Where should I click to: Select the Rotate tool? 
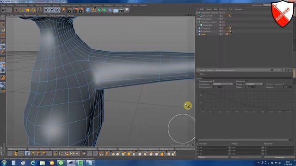pyautogui.click(x=33, y=10)
